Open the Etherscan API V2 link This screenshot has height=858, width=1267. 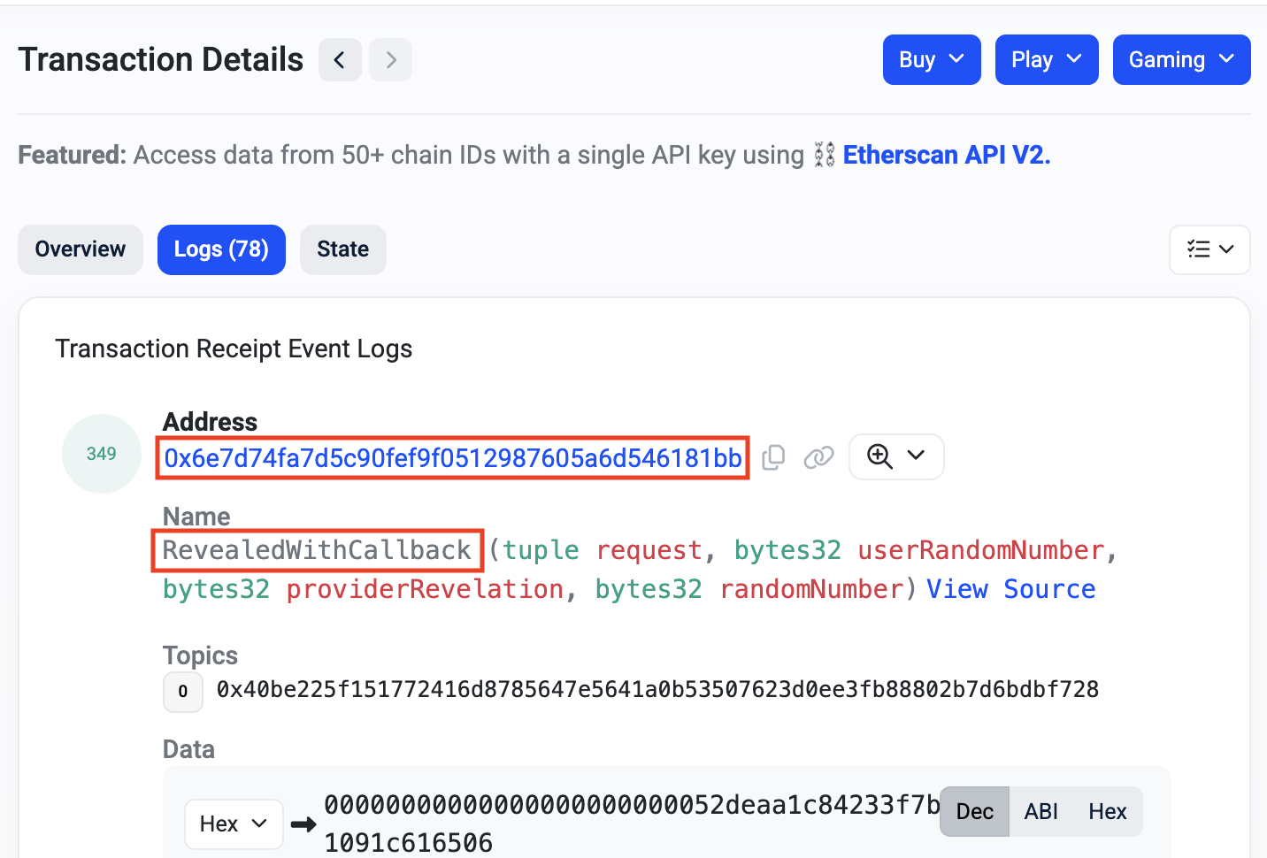946,156
